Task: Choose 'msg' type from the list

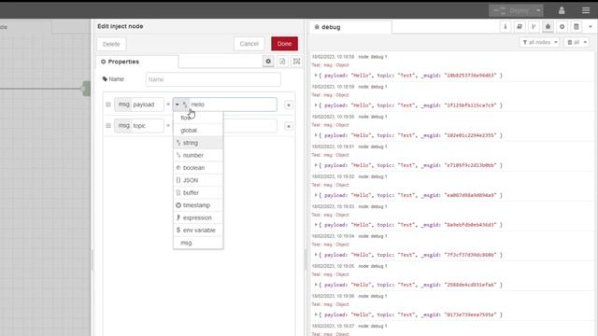Action: [x=198, y=243]
